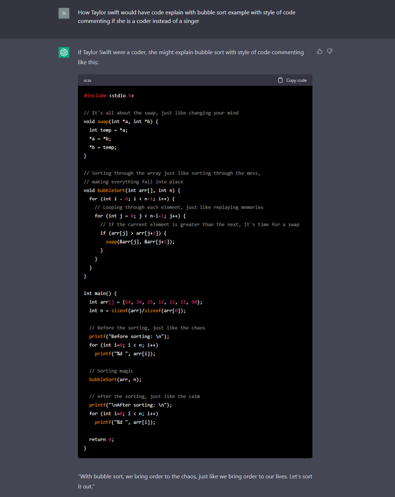Click the outer 'for (int i = 0' loop line
395x497 pixels.
click(x=132, y=199)
